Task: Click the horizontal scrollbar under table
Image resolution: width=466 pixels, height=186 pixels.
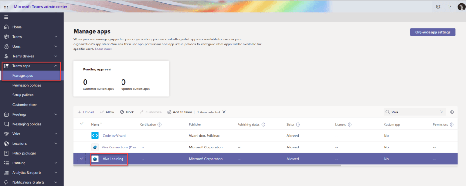Action: pyautogui.click(x=207, y=166)
